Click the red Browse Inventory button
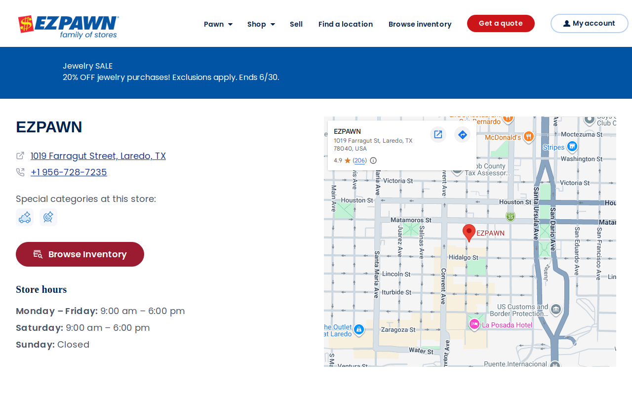Image resolution: width=632 pixels, height=395 pixels. coord(80,254)
